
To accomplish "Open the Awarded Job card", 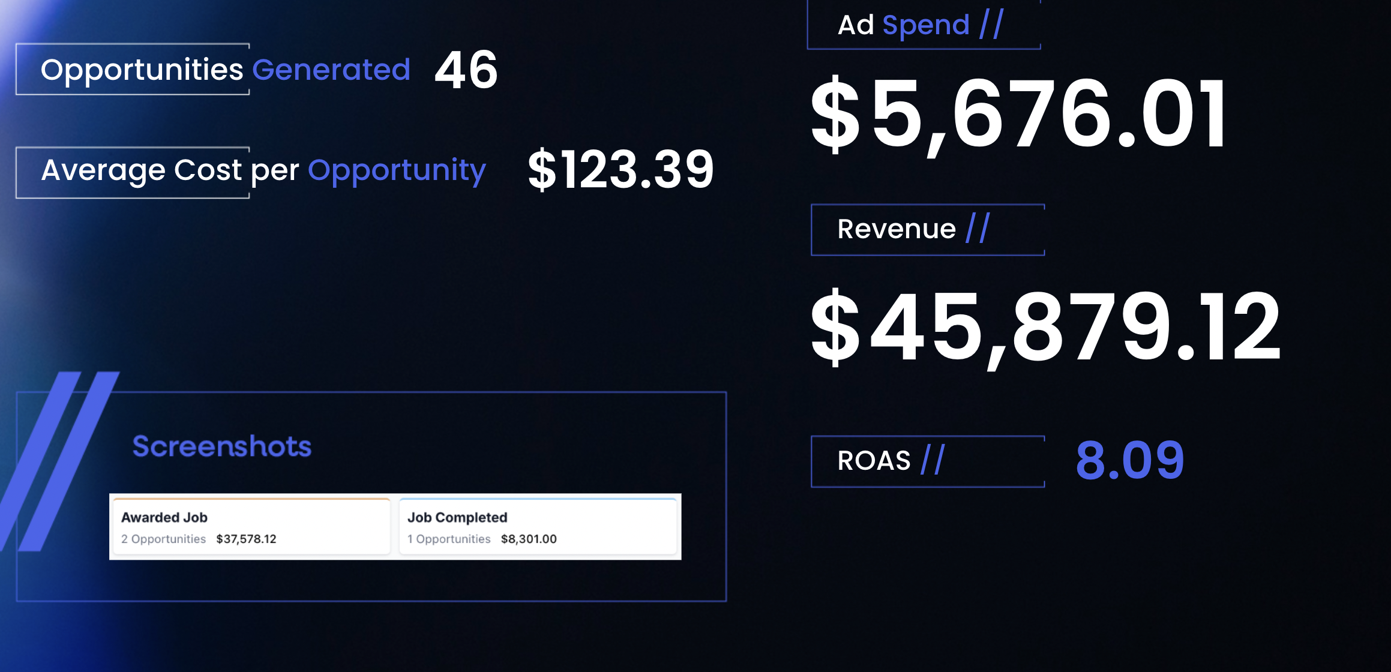I will tap(251, 527).
